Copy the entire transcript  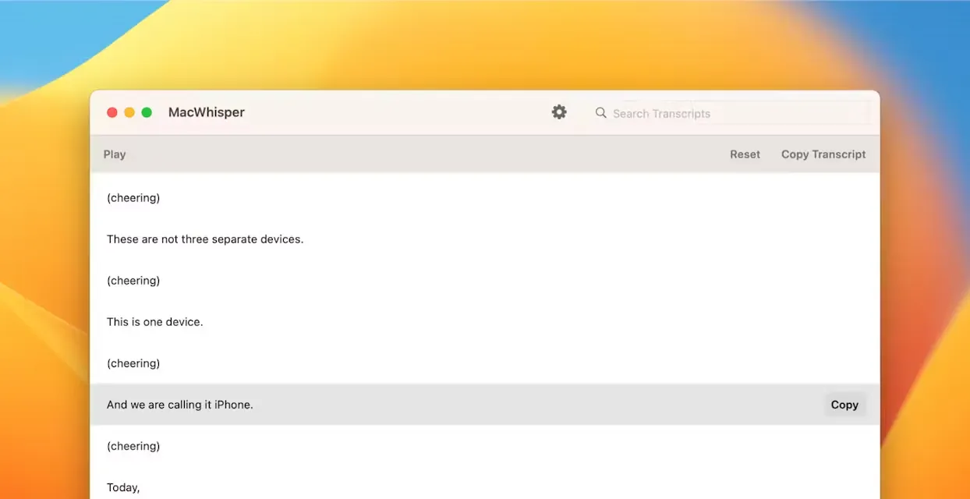[x=823, y=154]
